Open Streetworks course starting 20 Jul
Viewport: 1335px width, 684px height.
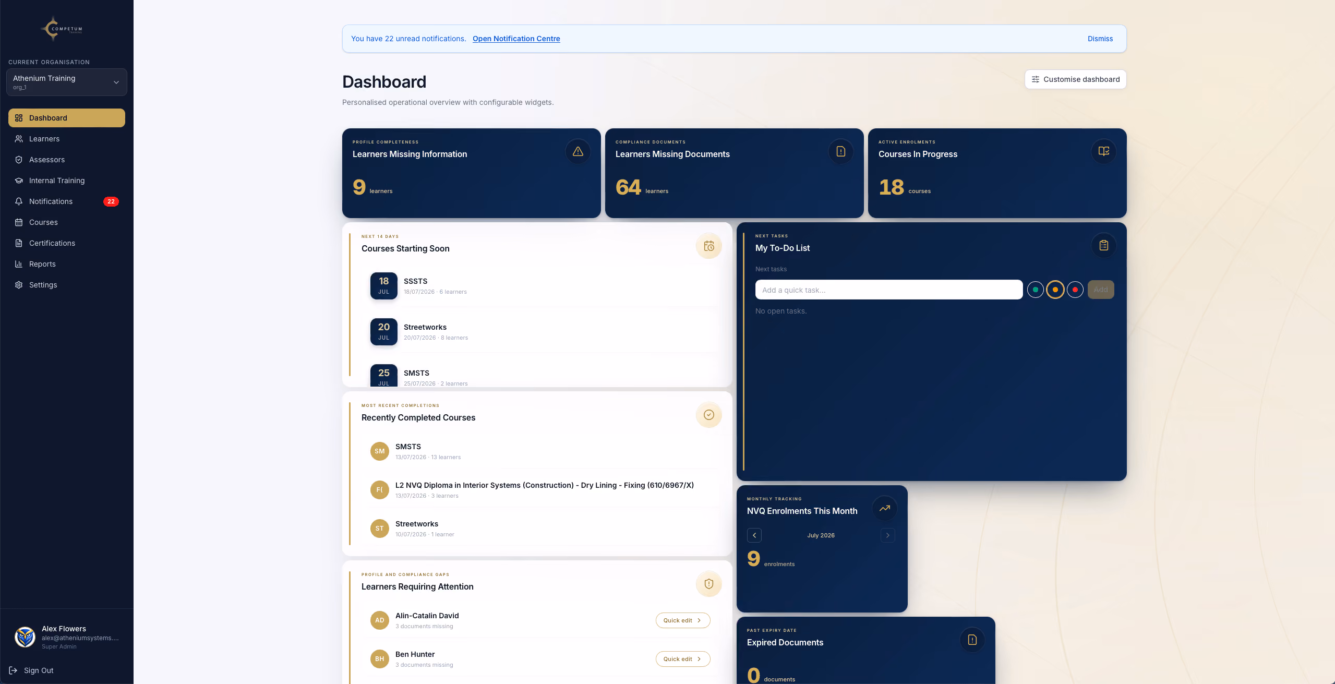[540, 332]
